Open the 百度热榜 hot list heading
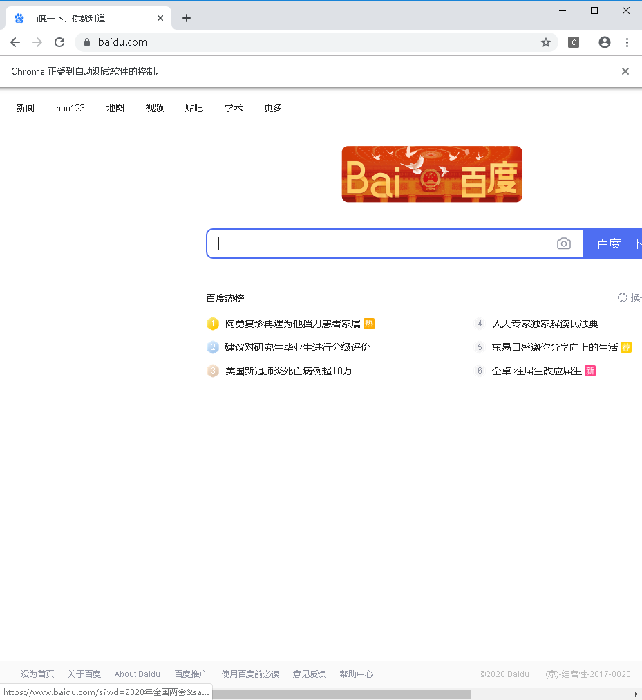This screenshot has width=642, height=700. tap(225, 298)
